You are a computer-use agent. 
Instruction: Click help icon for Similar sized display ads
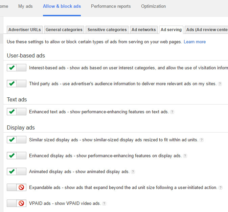202,140
